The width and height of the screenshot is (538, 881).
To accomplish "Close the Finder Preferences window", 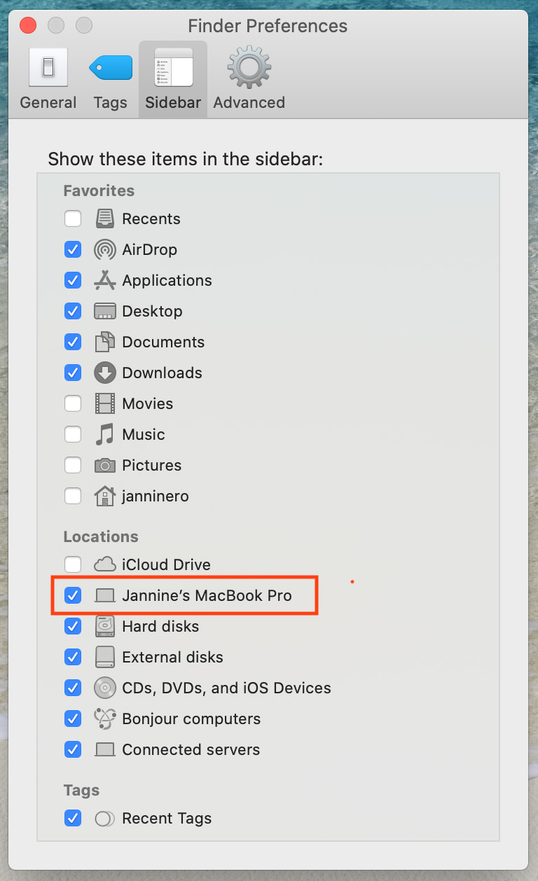I will (x=28, y=26).
